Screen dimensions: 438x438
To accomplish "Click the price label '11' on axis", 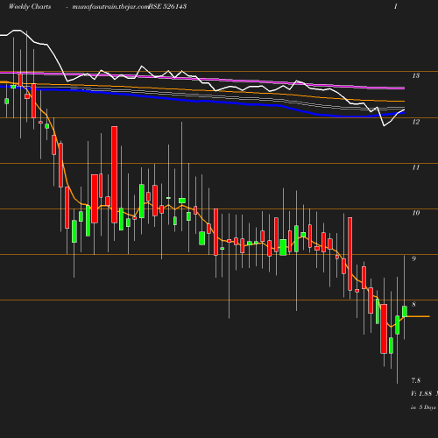I will coord(416,167).
